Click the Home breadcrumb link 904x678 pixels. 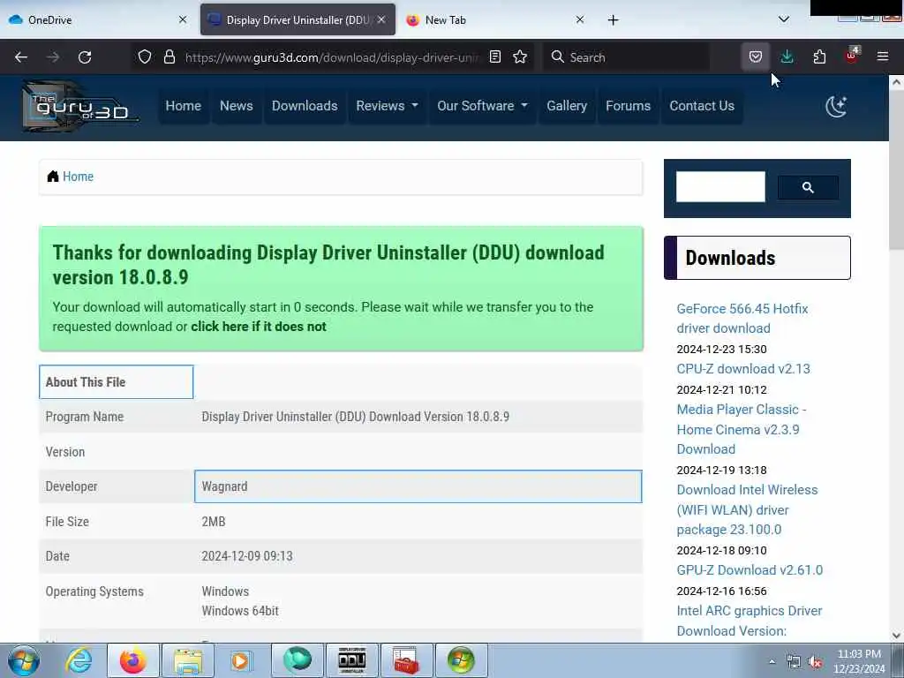pyautogui.click(x=78, y=177)
